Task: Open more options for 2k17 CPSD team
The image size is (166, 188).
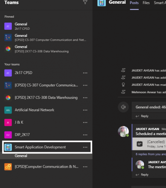Action: click(85, 73)
